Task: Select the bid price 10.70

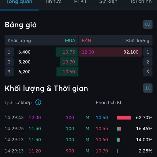Action: coord(69,62)
